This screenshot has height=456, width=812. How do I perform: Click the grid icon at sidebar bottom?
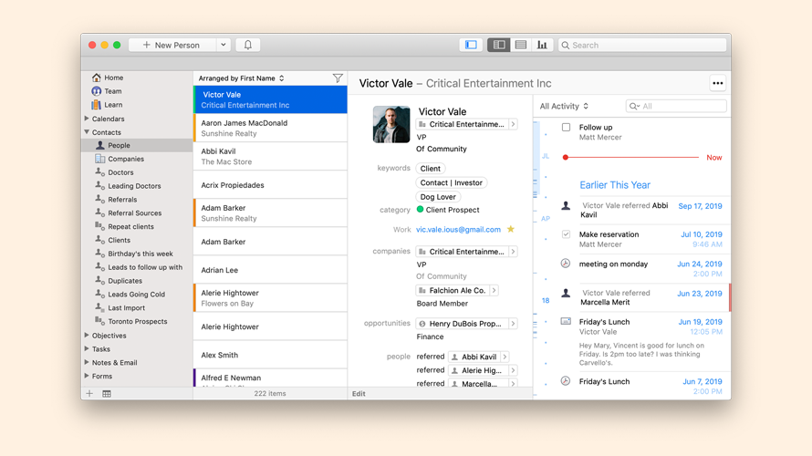coord(106,393)
